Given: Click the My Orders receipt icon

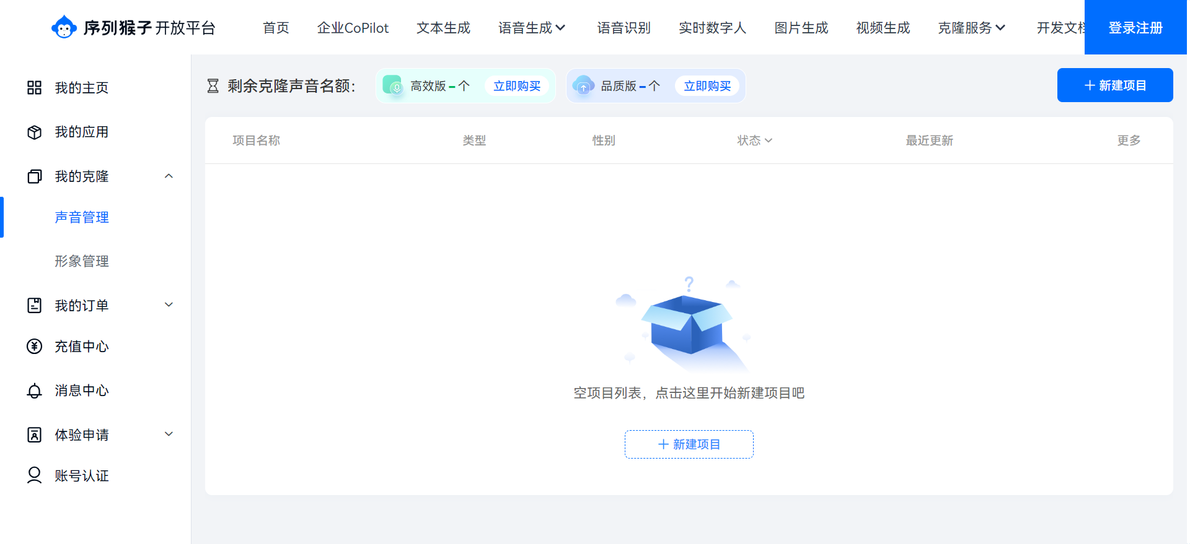Looking at the screenshot, I should pyautogui.click(x=35, y=306).
